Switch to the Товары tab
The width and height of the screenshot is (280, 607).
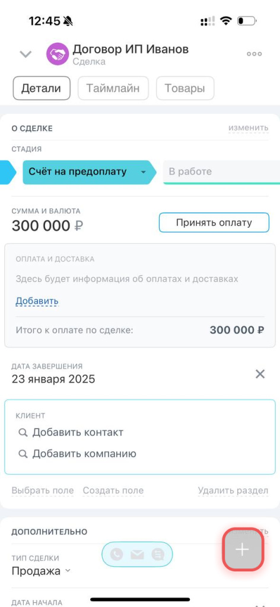[185, 88]
